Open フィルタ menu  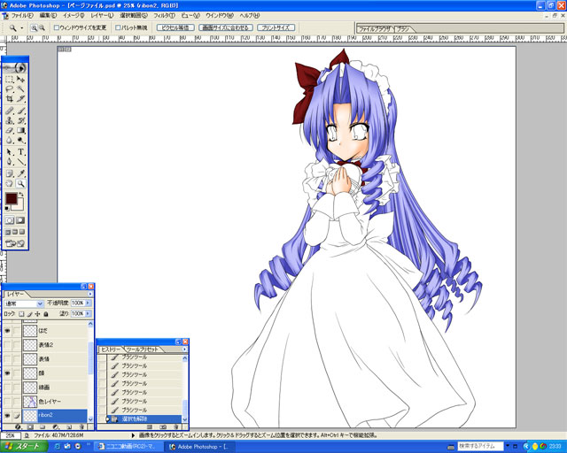164,16
